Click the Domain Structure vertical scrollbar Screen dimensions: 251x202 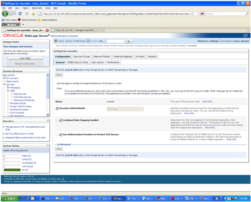coord(48,95)
